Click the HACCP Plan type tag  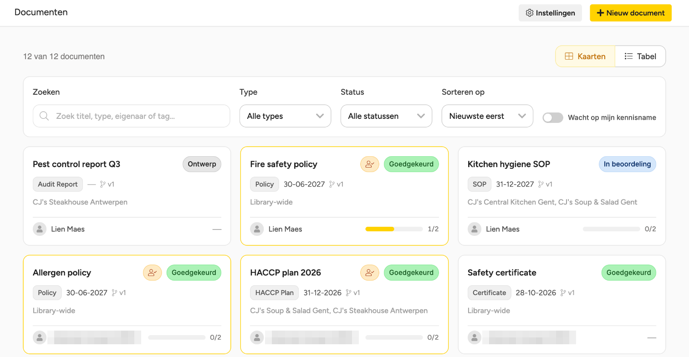point(274,293)
